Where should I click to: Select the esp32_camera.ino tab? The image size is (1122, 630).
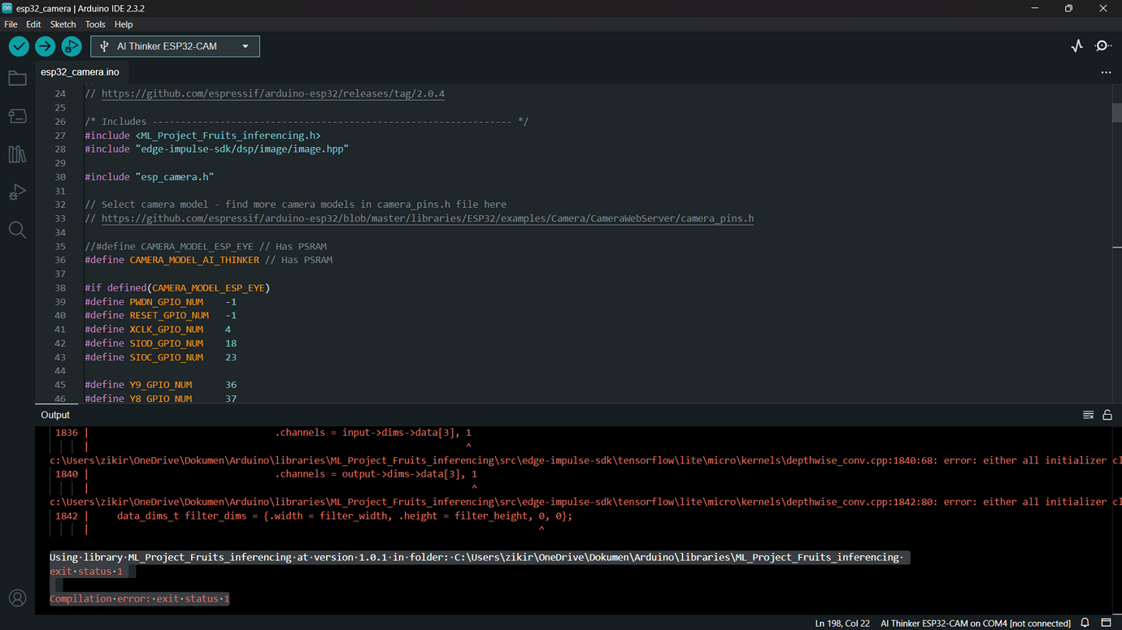click(80, 72)
